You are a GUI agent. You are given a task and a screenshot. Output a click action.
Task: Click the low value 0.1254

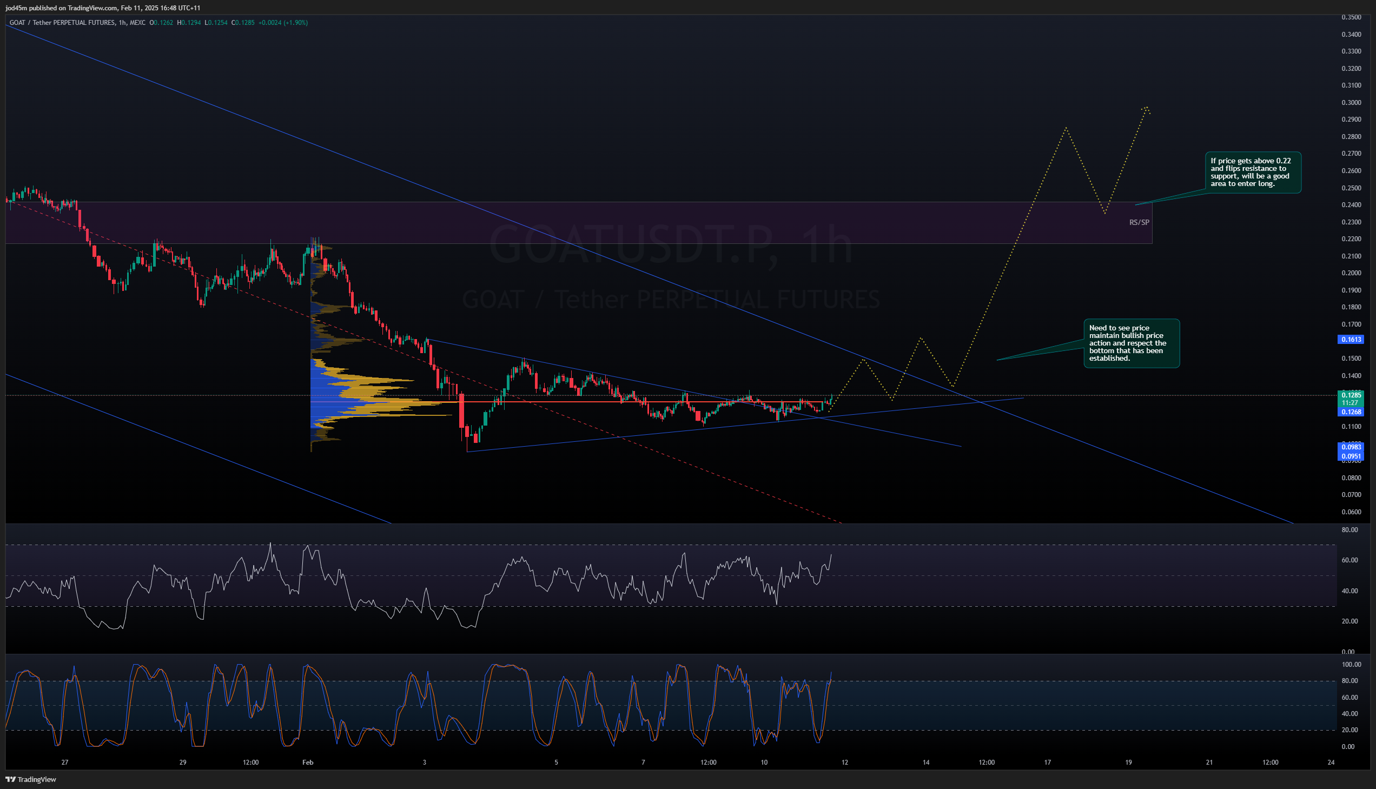[x=218, y=23]
